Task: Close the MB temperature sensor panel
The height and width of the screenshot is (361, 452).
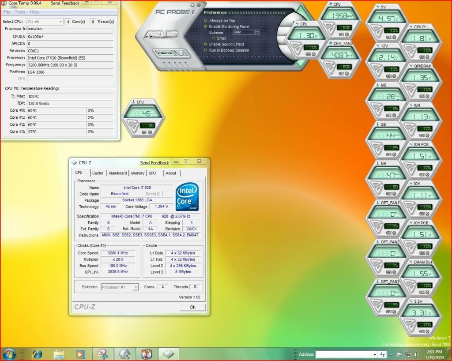Action: point(394,115)
